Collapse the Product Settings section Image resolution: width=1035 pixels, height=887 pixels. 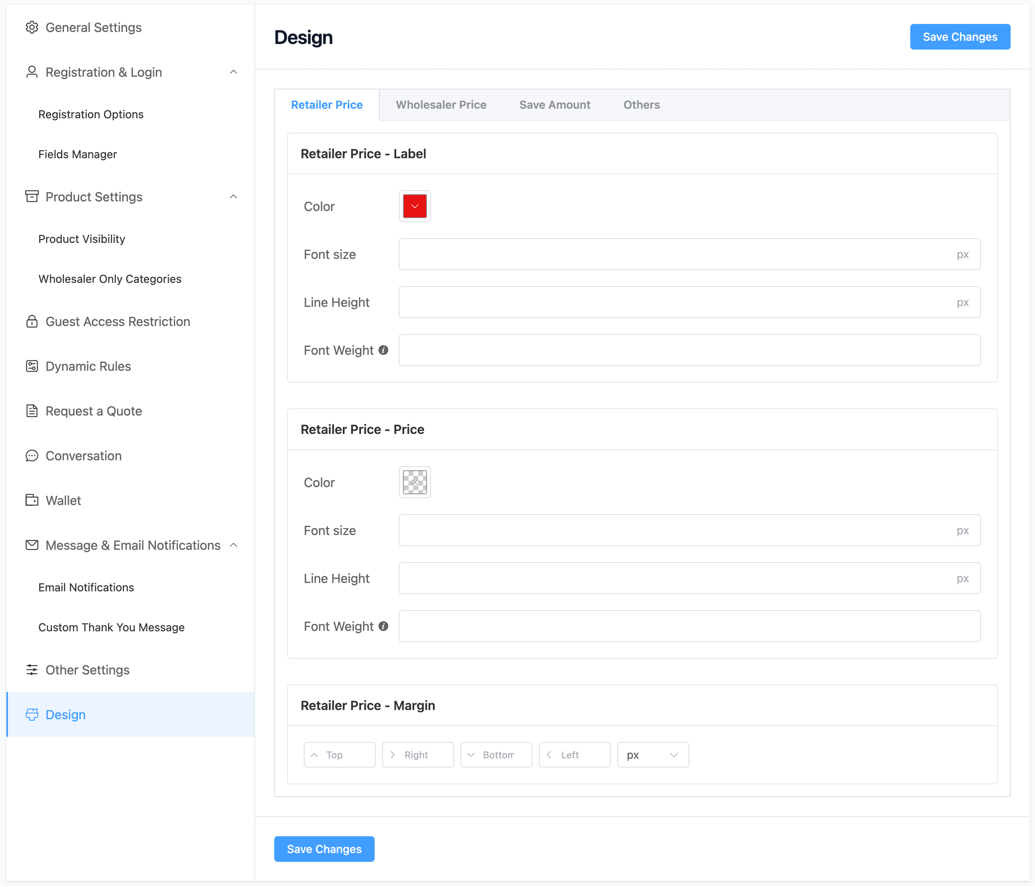click(233, 197)
